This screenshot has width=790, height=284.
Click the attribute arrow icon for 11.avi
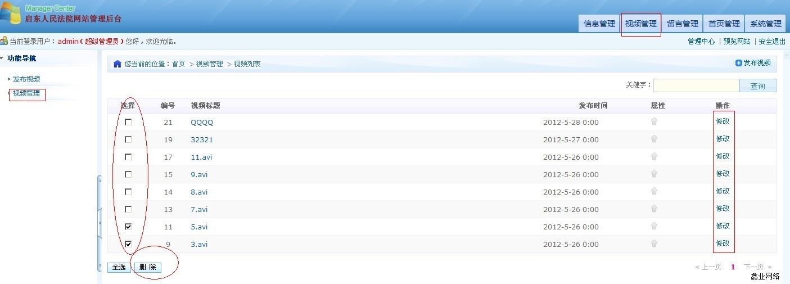pyautogui.click(x=654, y=156)
